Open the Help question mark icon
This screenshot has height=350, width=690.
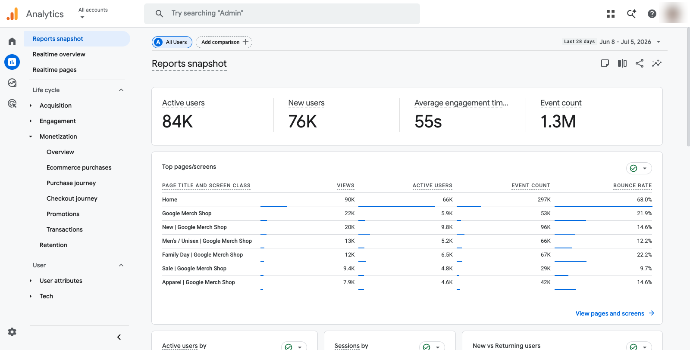[x=652, y=14]
